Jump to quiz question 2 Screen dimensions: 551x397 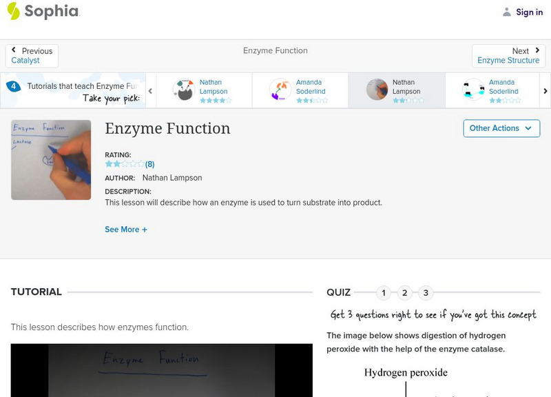pos(405,293)
